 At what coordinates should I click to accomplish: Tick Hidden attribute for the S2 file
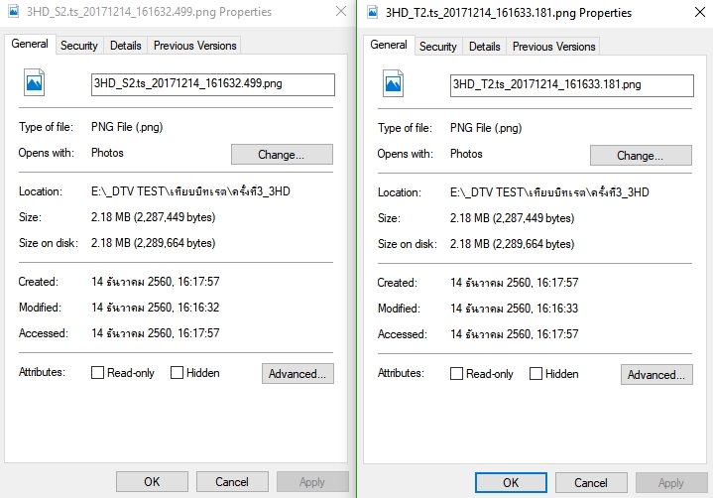tap(177, 373)
